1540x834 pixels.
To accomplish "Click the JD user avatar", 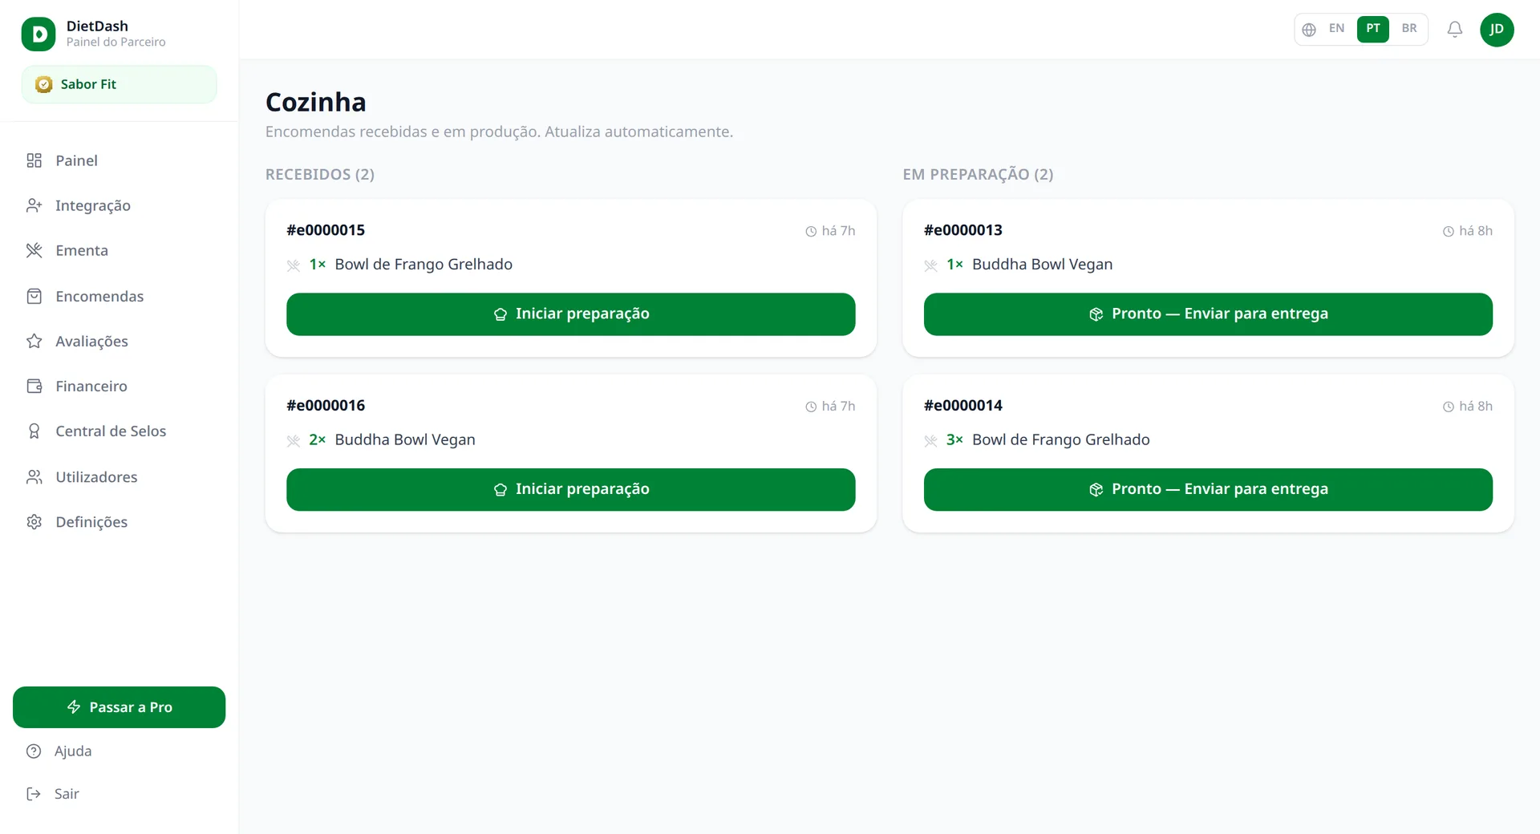I will (1497, 30).
